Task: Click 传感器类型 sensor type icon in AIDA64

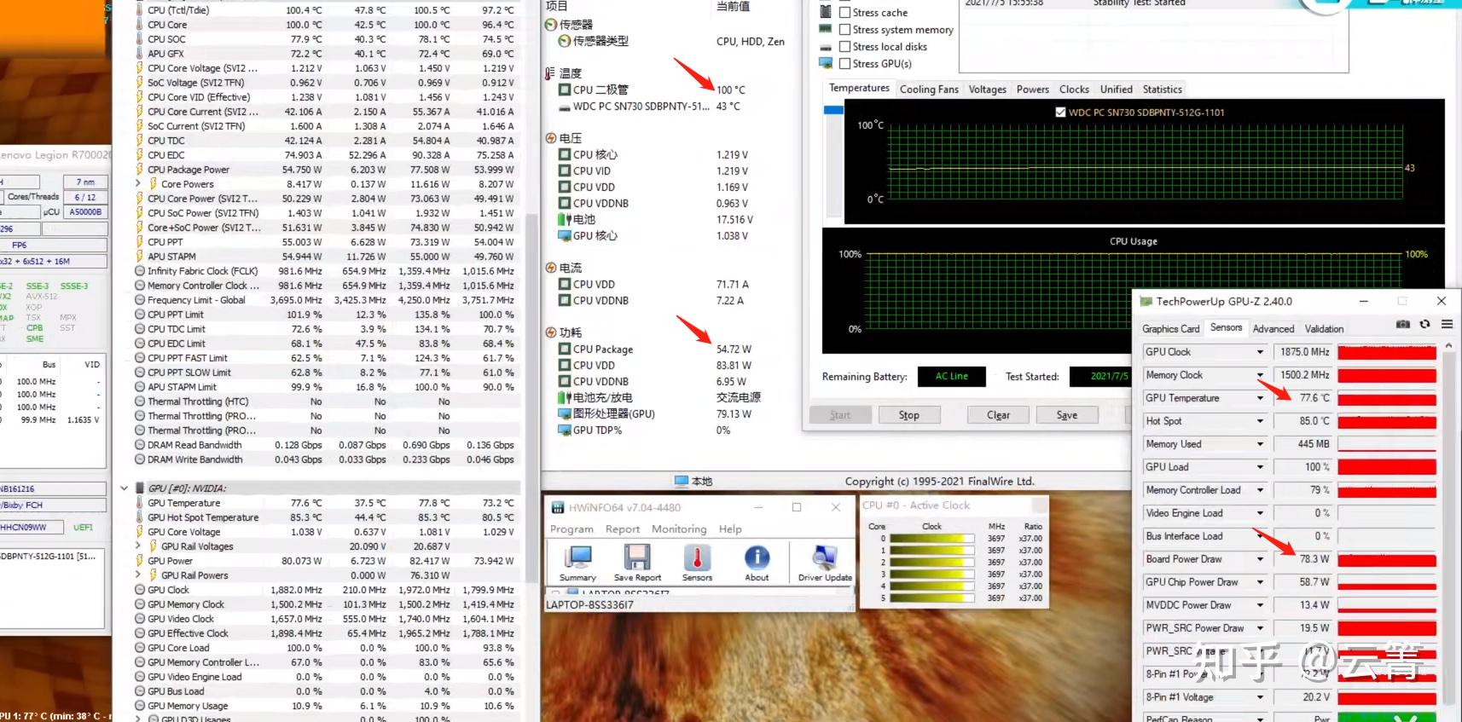Action: [564, 41]
